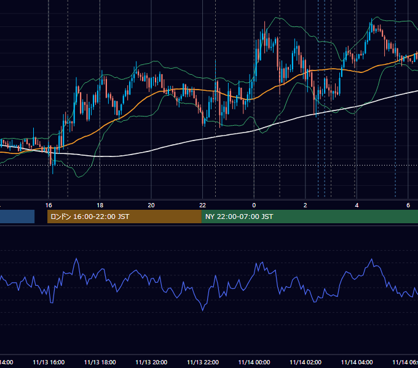Click hour label 18 on upper axis
Screen dimensions: 418x368
(x=100, y=205)
